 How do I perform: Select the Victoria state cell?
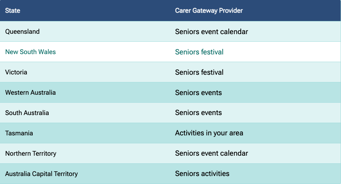pos(16,72)
